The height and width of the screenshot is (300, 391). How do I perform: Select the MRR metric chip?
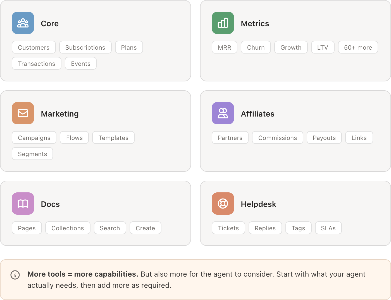225,47
